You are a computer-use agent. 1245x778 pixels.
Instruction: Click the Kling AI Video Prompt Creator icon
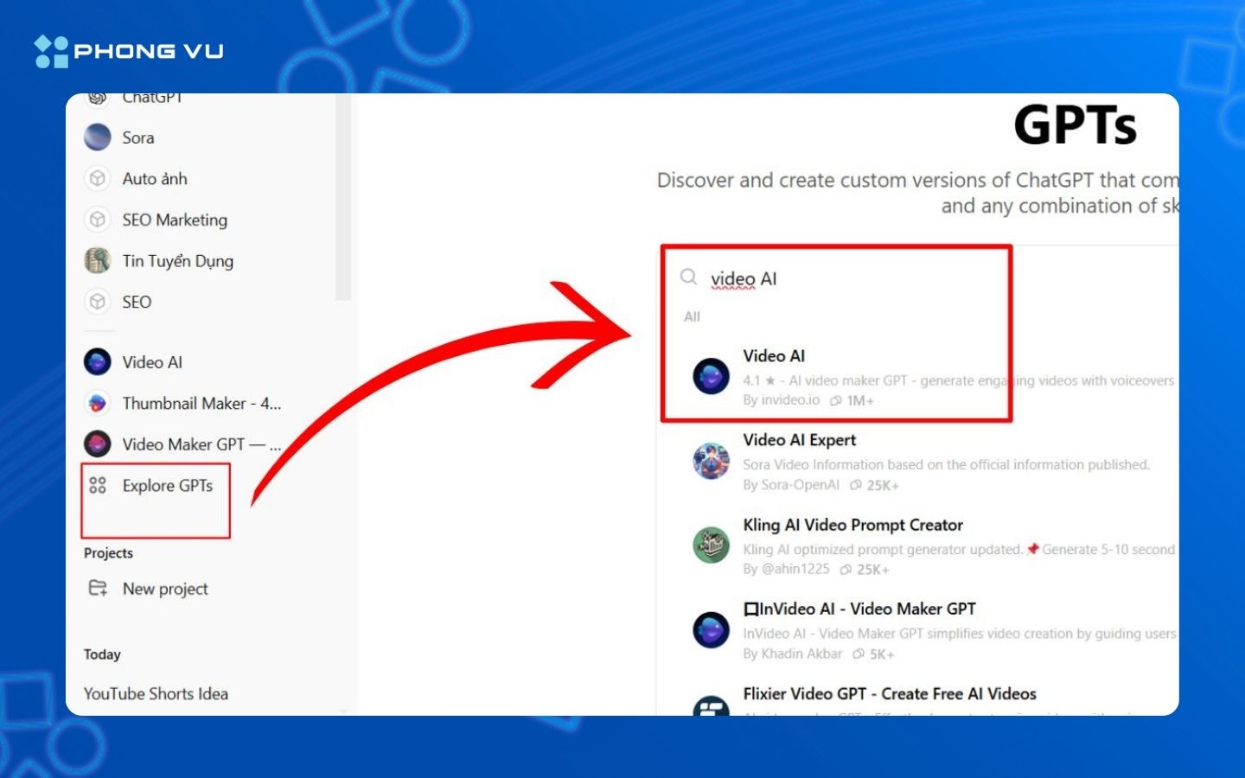point(711,545)
